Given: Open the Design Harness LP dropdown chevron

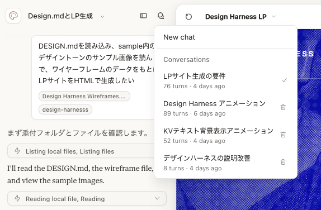Looking at the screenshot, I should coord(273,17).
